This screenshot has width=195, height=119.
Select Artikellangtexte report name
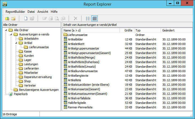coord(78,76)
